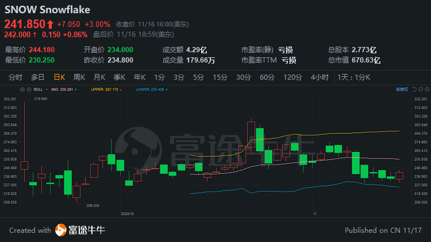Choose the 5分 interval
The width and height of the screenshot is (431, 242).
[198, 77]
